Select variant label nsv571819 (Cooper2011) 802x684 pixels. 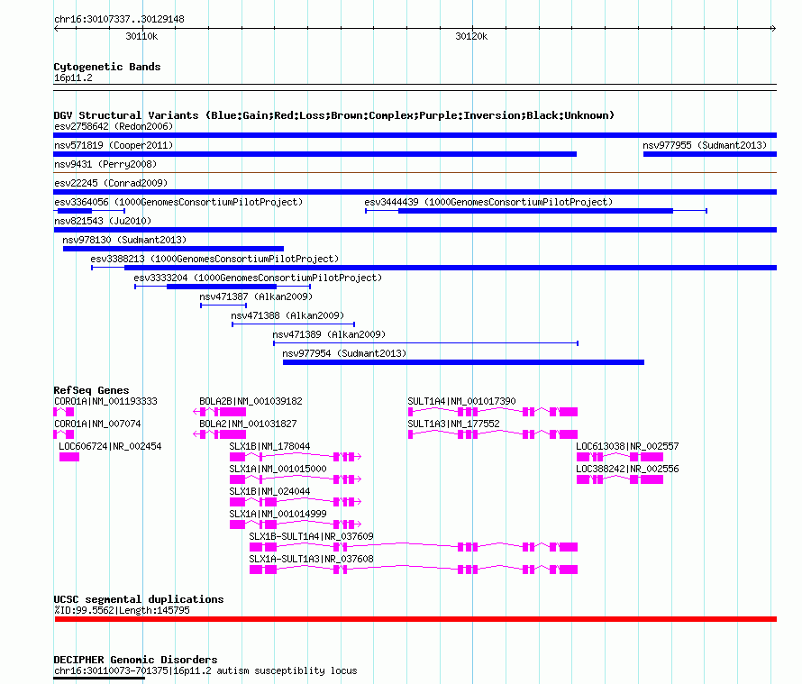114,145
